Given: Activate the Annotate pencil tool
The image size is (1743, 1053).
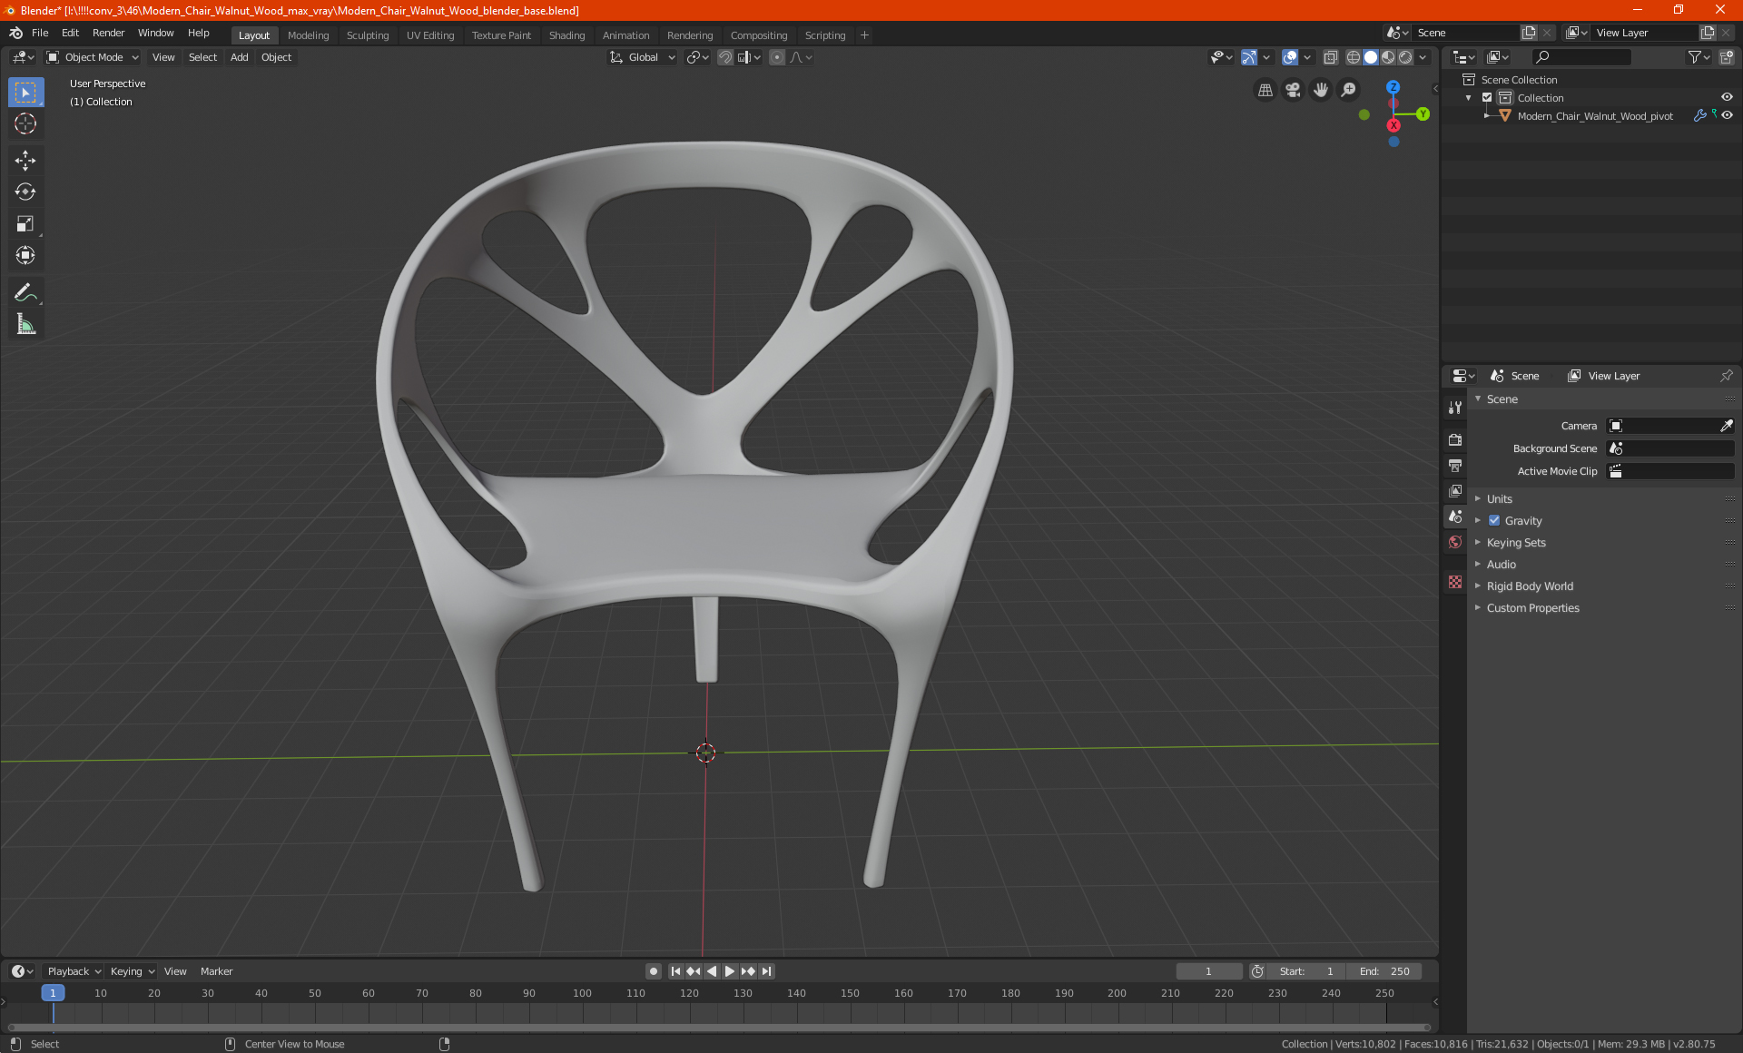Looking at the screenshot, I should pos(25,292).
